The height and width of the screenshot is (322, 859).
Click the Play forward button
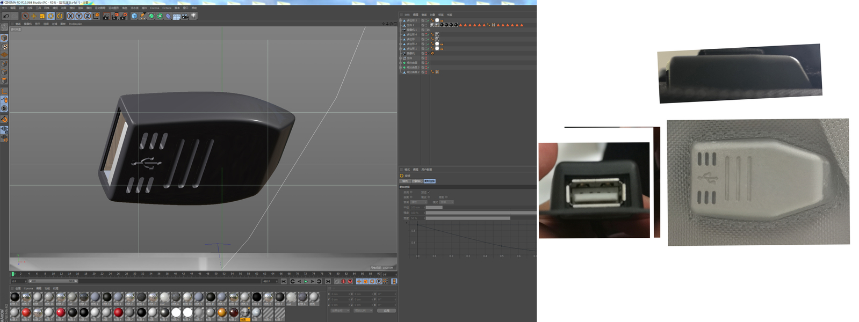point(306,281)
